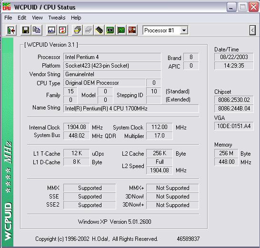Click the SSE 'Supported' field
This screenshot has height=248, width=260.
(90, 197)
